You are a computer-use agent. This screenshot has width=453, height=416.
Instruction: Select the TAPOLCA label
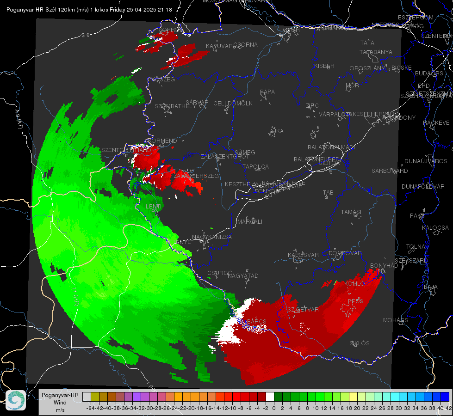tap(255, 167)
